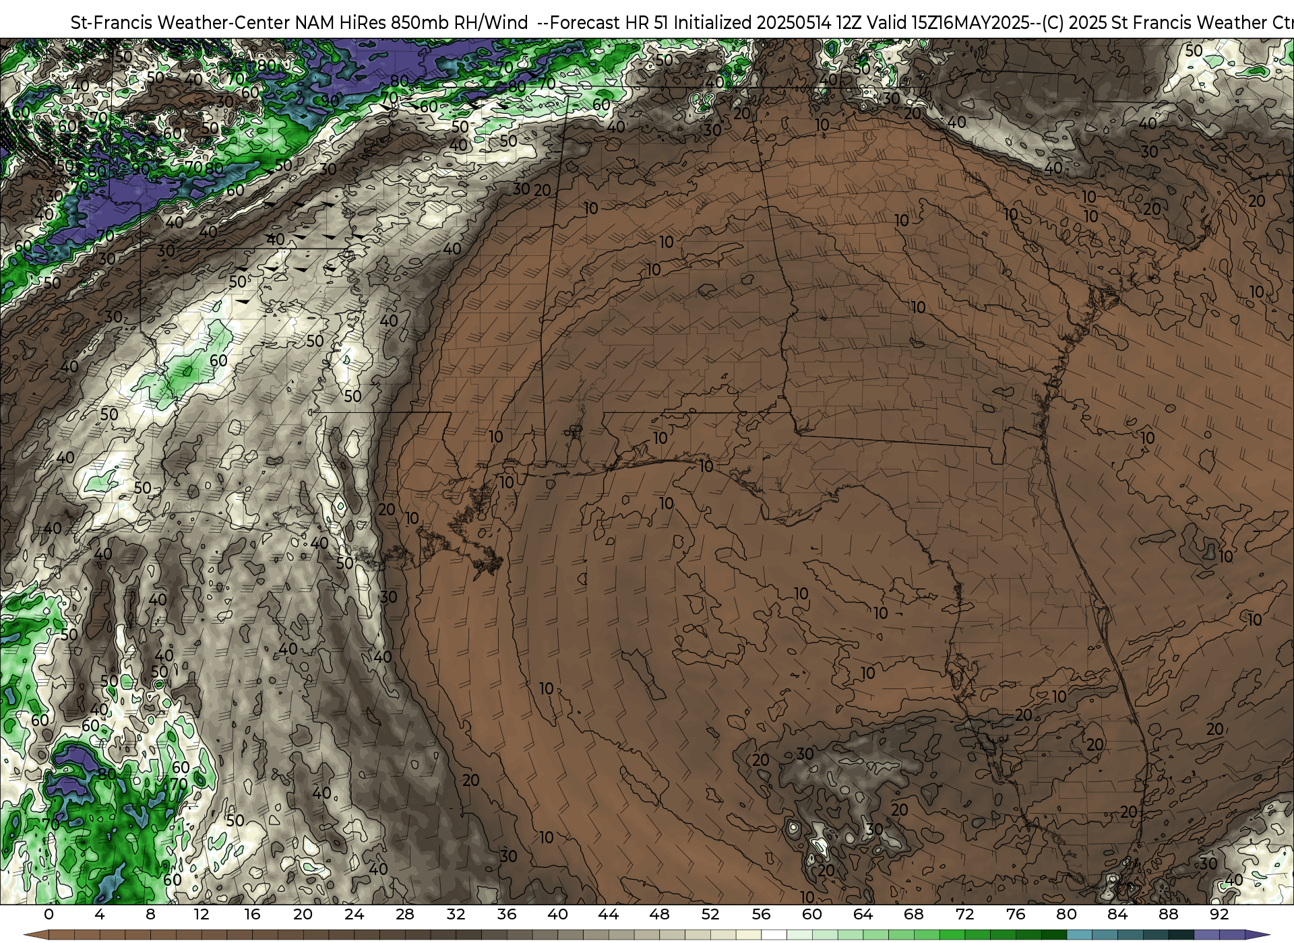Click colorbar tick label 0
Viewport: 1294px width, 943px height.
tap(49, 914)
